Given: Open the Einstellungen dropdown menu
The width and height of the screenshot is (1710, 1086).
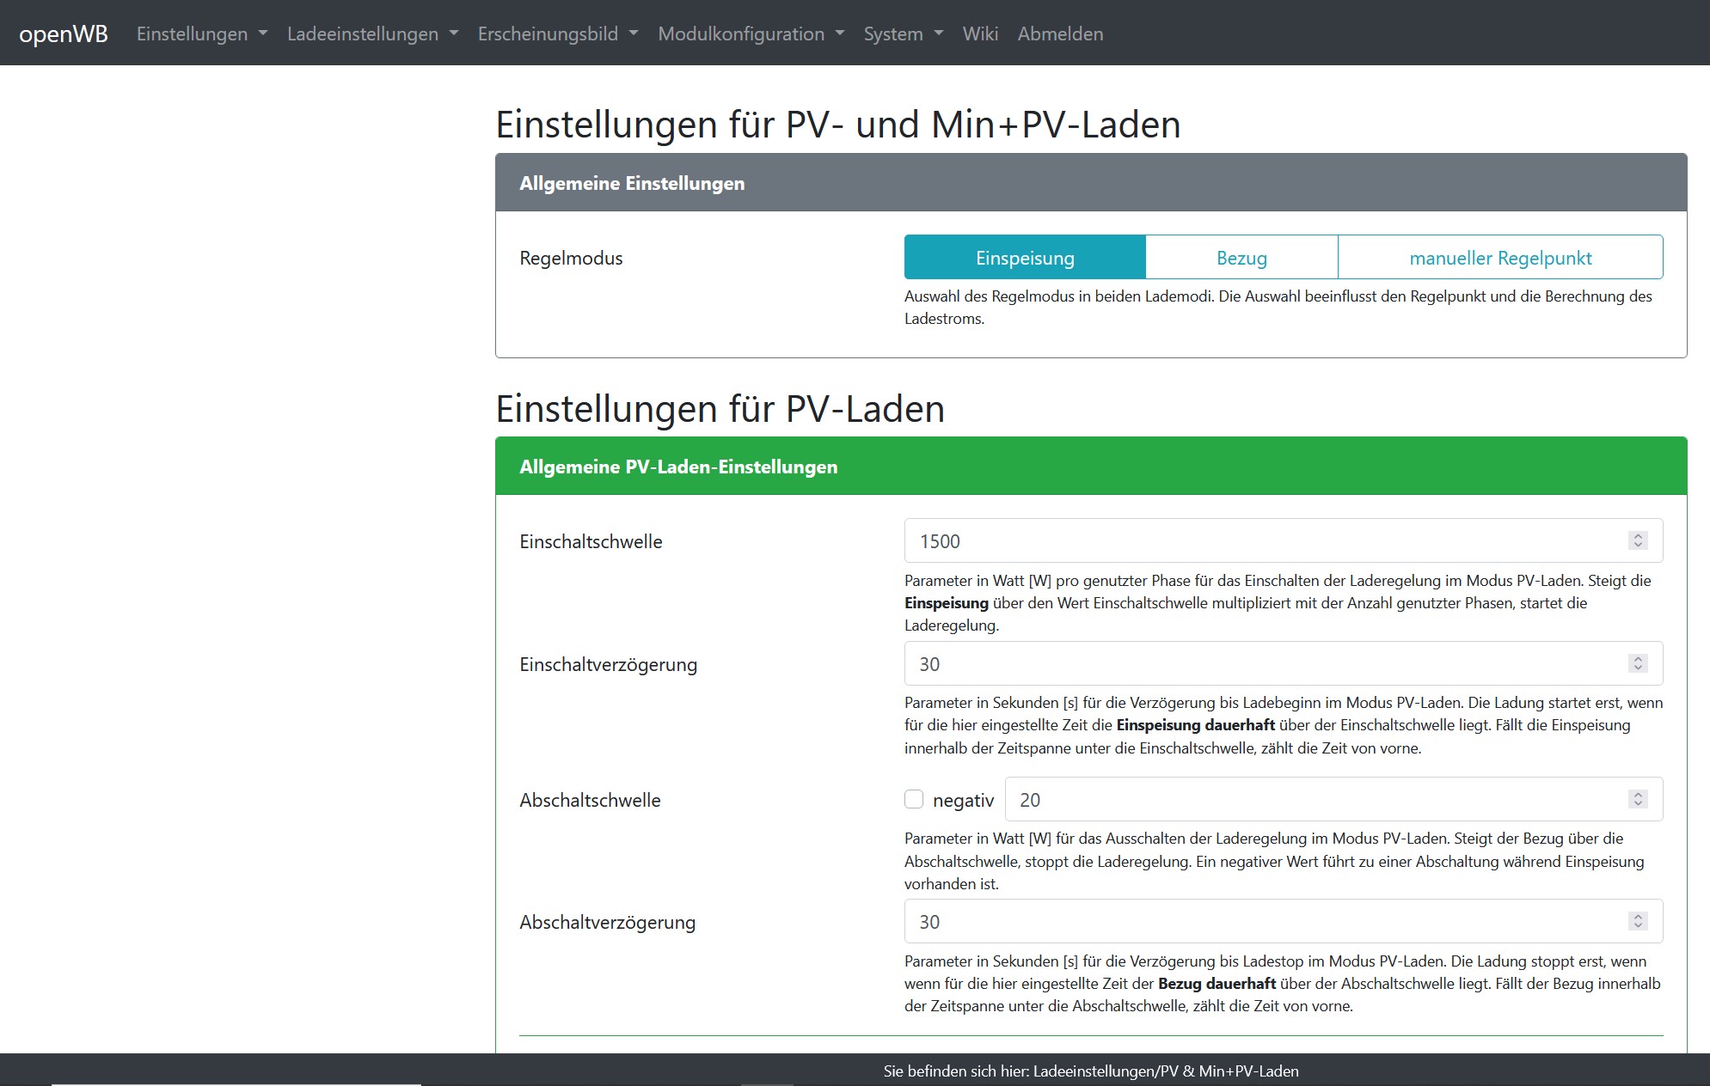Looking at the screenshot, I should [x=202, y=34].
